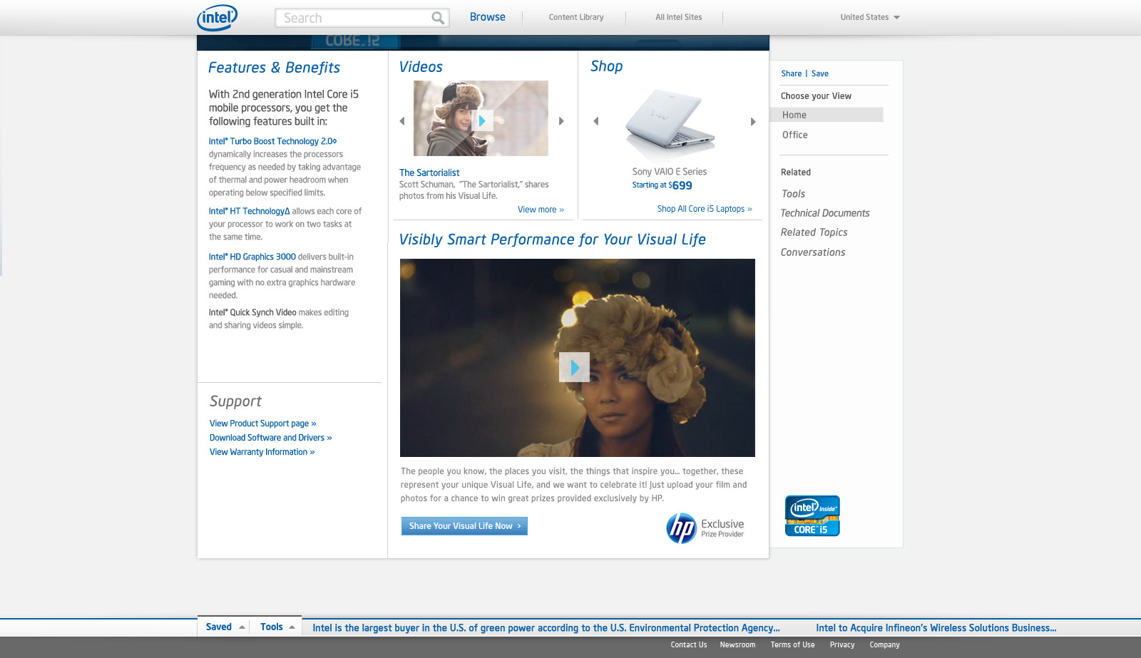Click the Intel logo
Viewport: 1141px width, 658px height.
click(x=217, y=18)
